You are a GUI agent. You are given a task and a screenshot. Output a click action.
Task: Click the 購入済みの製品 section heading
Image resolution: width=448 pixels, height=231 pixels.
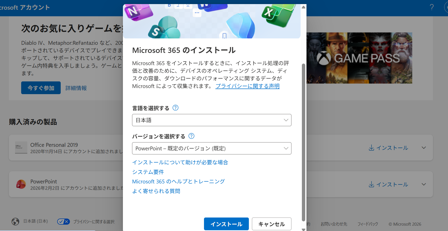click(33, 122)
